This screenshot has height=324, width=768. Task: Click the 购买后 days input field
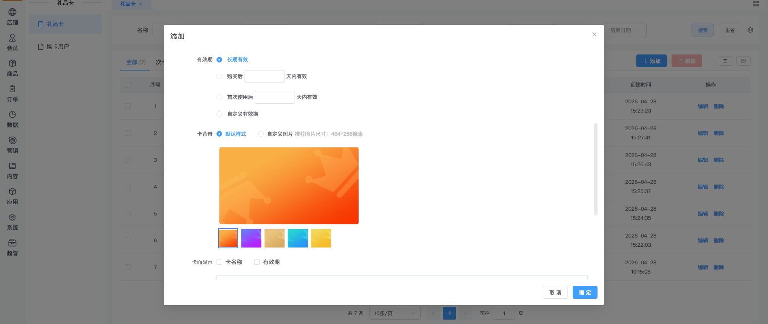click(265, 76)
